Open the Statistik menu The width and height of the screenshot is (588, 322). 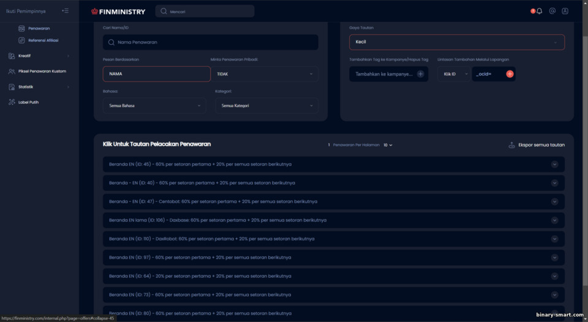[26, 87]
